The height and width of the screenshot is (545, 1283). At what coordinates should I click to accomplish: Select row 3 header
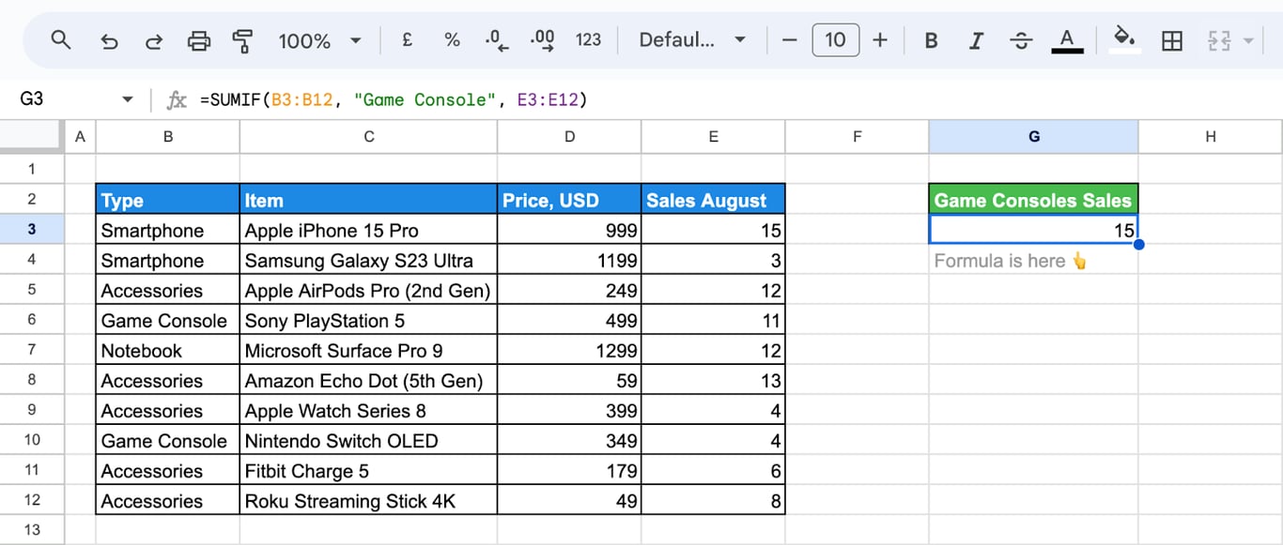(32, 230)
